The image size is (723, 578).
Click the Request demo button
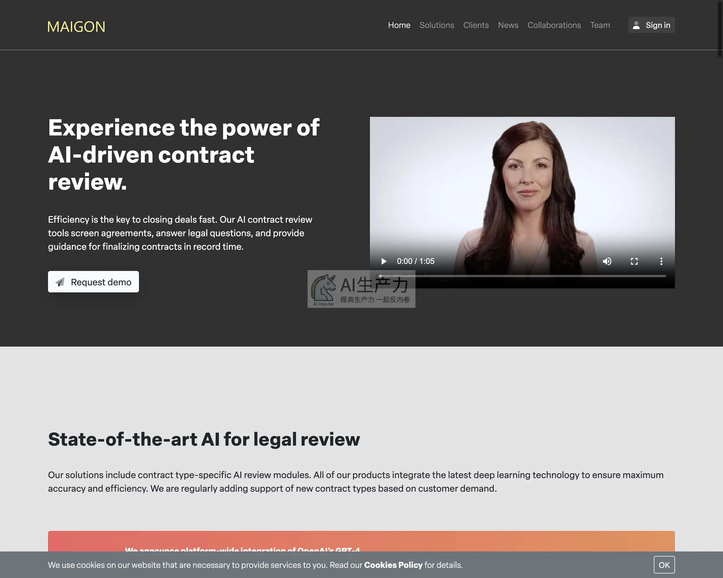[93, 282]
